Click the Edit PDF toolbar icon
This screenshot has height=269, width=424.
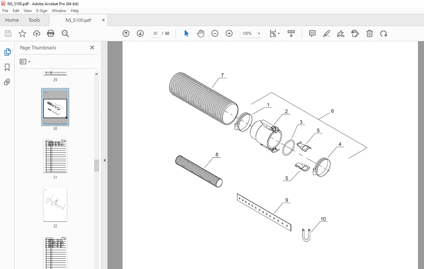click(355, 33)
